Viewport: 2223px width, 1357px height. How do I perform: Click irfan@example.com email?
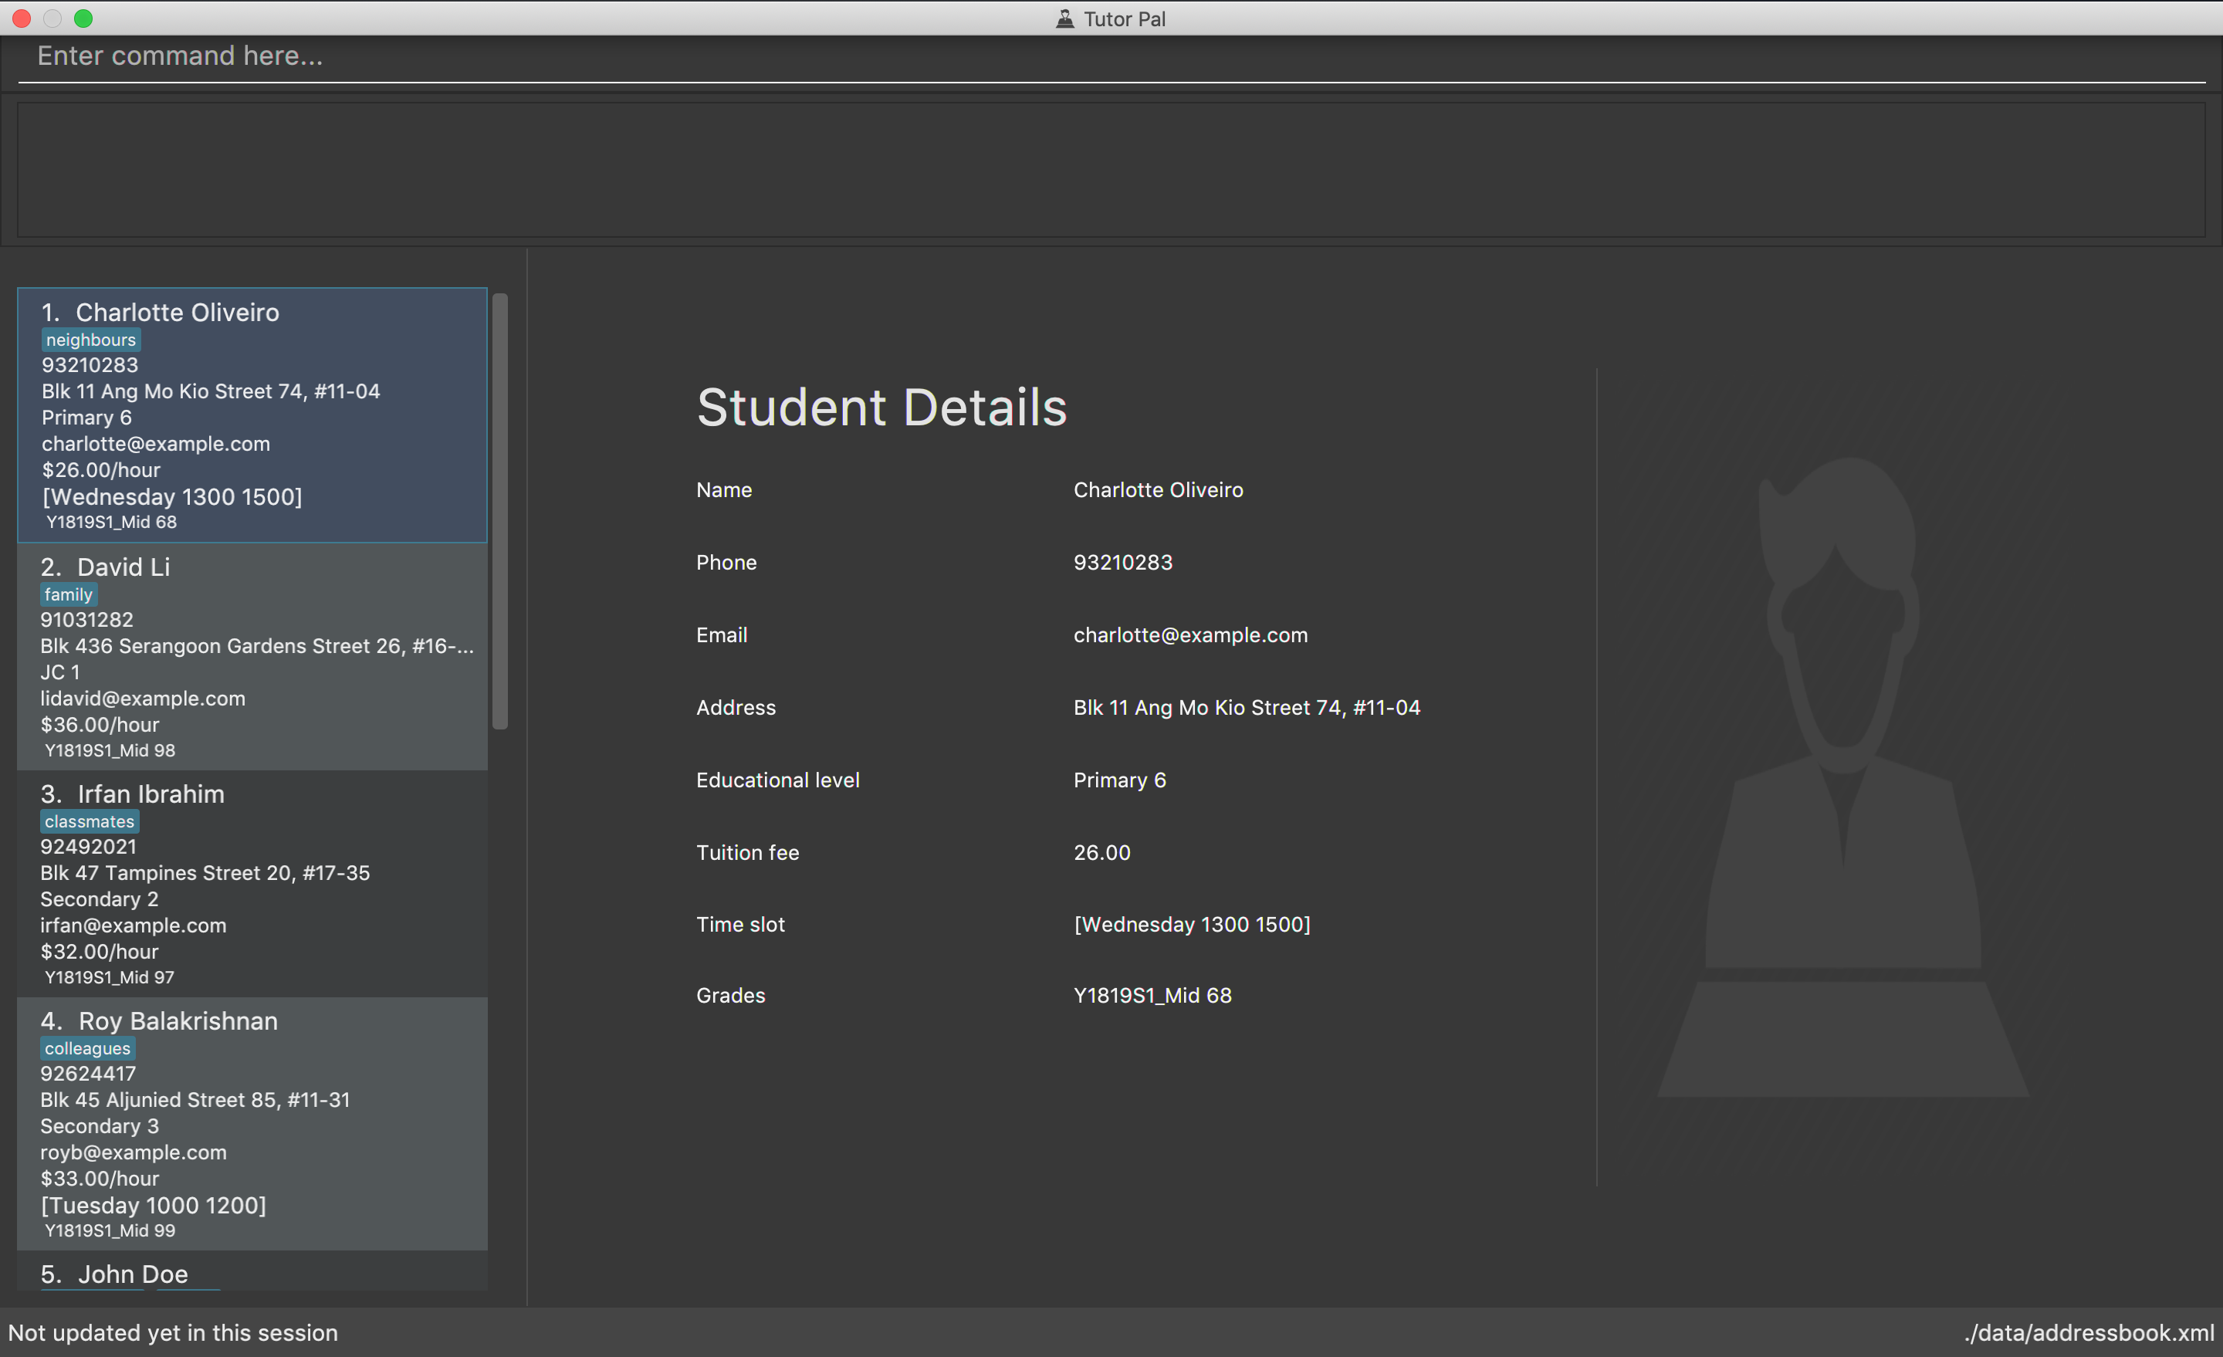(134, 925)
